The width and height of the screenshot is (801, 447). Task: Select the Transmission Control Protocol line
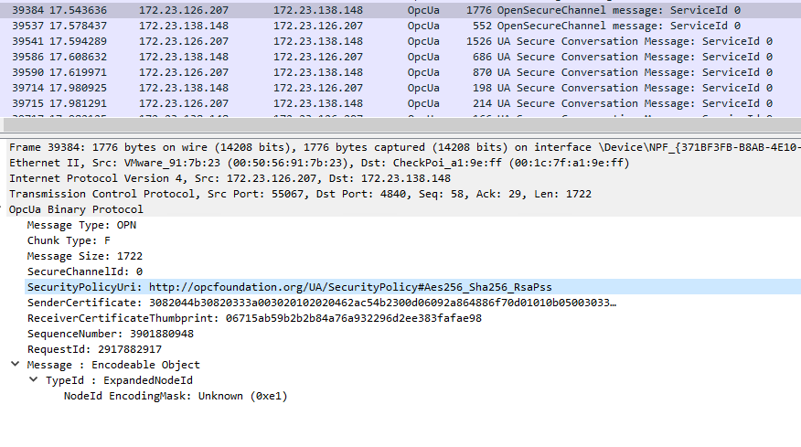pyautogui.click(x=274, y=194)
